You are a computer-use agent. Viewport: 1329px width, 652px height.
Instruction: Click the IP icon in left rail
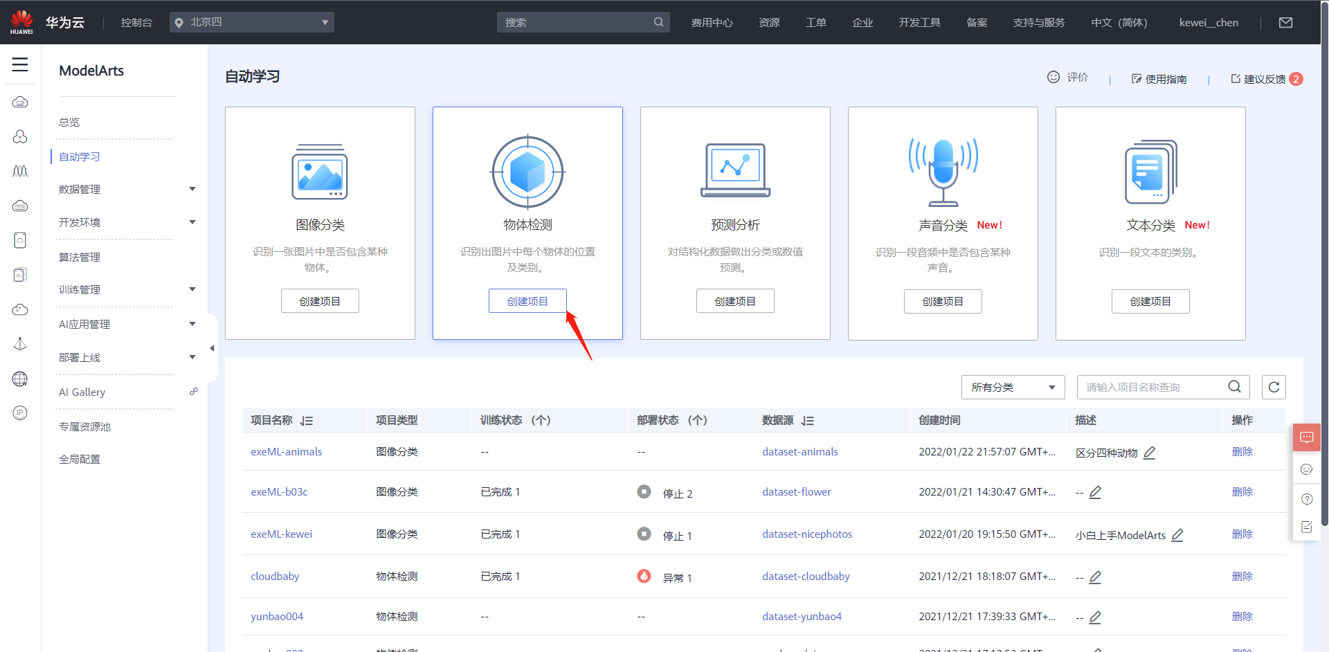click(x=20, y=413)
